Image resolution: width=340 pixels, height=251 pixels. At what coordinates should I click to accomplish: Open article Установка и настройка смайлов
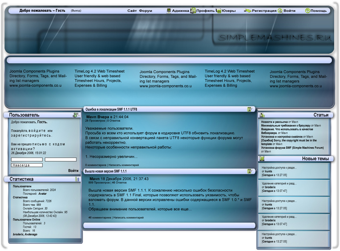click(x=282, y=137)
